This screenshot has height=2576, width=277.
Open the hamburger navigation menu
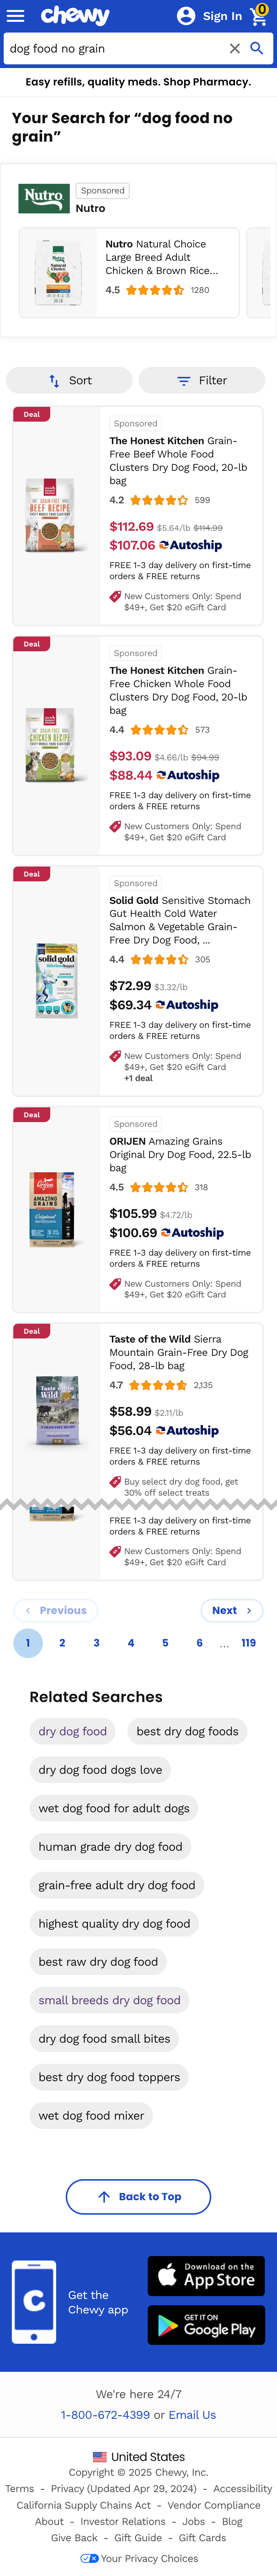(16, 16)
